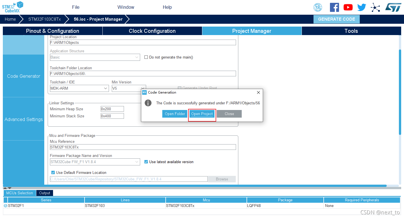Switch to Pinout & Configuration tab
This screenshot has height=218, width=404.
pos(52,31)
